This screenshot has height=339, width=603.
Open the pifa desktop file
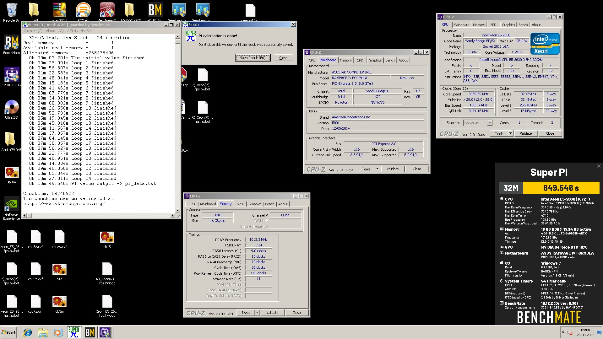(x=59, y=272)
